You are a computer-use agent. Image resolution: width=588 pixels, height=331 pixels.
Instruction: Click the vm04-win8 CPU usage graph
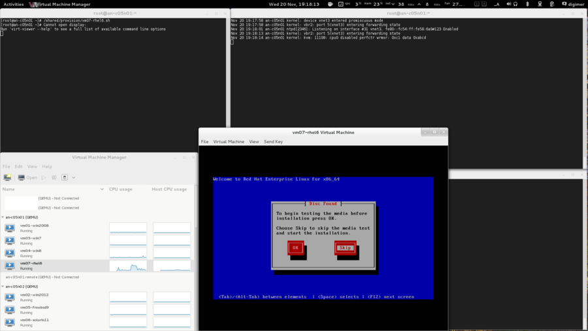128,253
